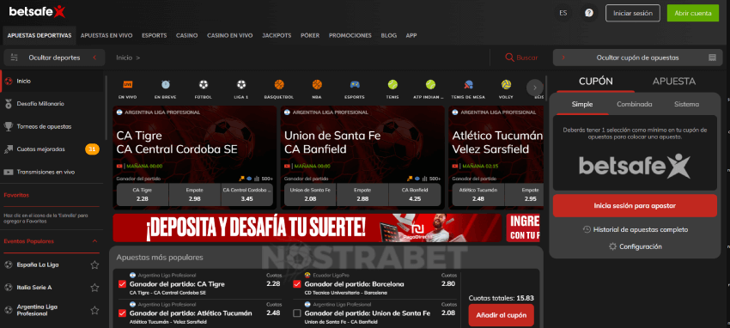This screenshot has width=730, height=328.
Task: Choose the FÚTBOL soccer ball icon
Action: (x=203, y=85)
